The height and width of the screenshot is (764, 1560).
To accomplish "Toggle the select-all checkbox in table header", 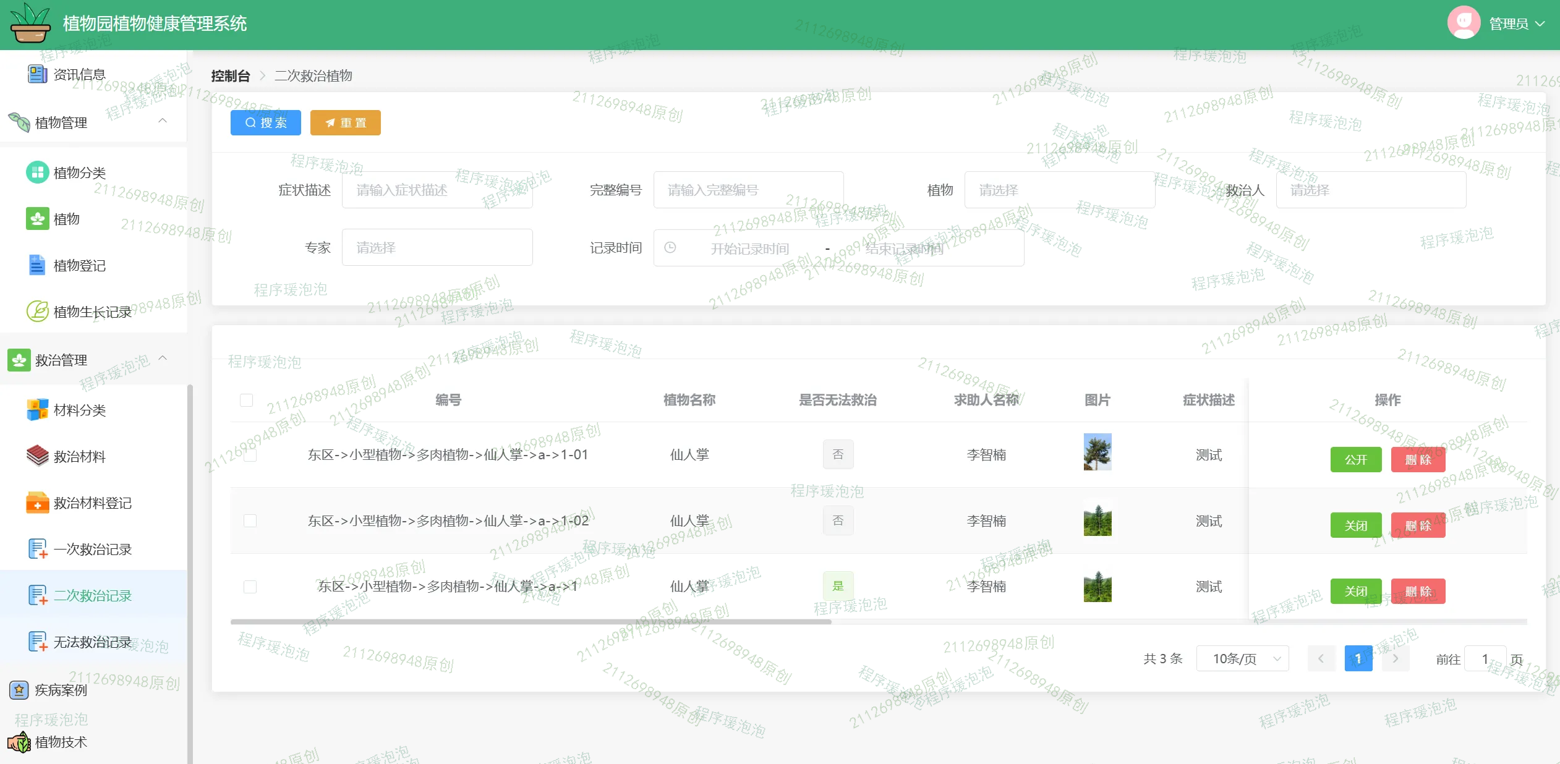I will tap(246, 400).
